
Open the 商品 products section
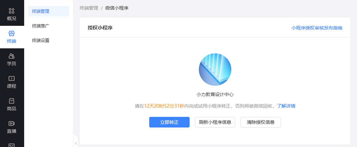12,104
